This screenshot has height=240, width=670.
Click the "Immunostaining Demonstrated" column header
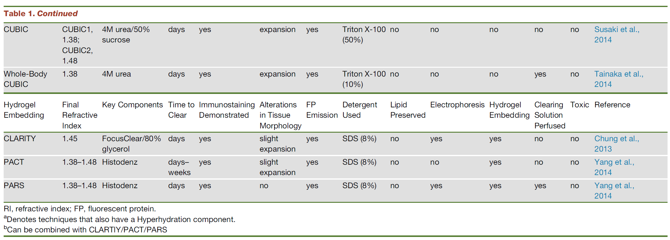tap(227, 110)
